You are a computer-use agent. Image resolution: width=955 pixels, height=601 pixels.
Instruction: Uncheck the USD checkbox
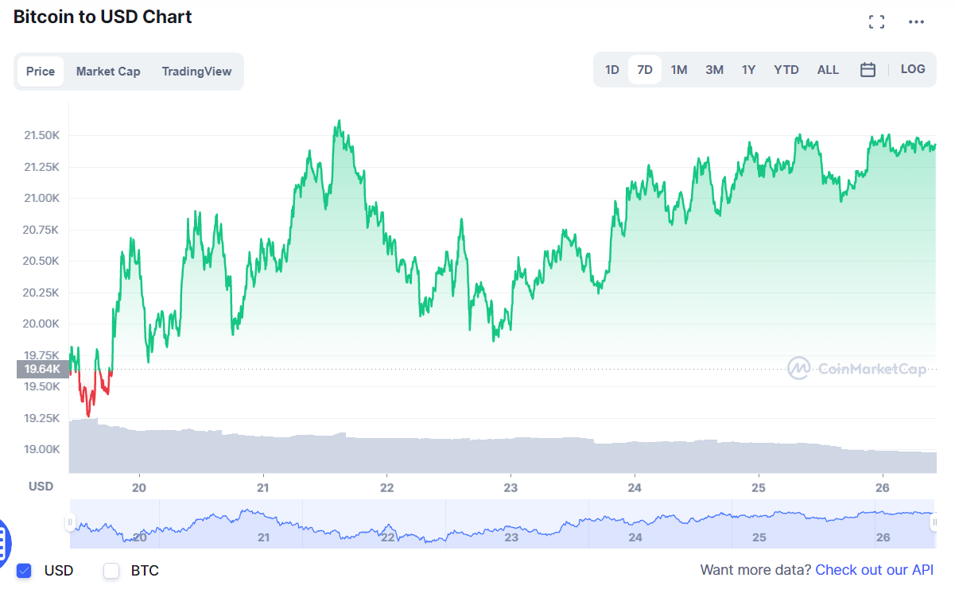click(x=25, y=571)
